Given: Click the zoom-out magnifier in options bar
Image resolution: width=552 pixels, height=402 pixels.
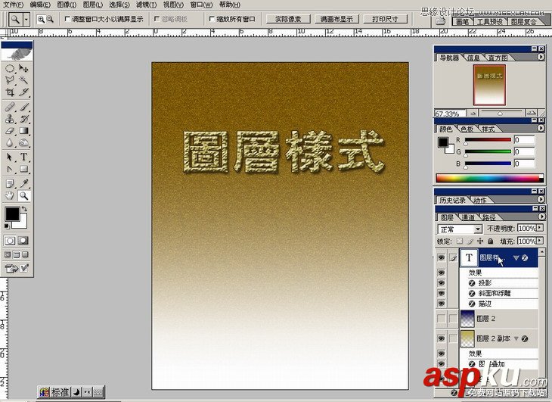Looking at the screenshot, I should [51, 20].
